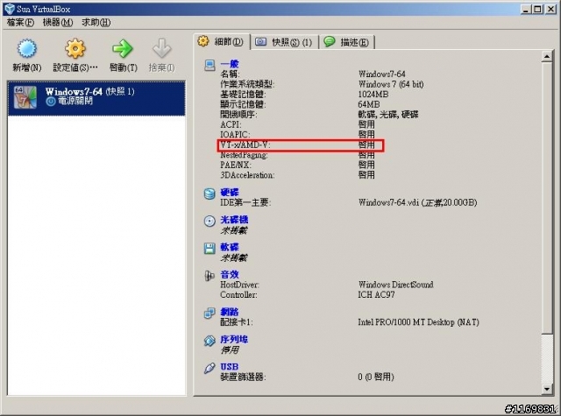The image size is (561, 416).
Task: Click the PAE/NX label
Action: pos(236,165)
